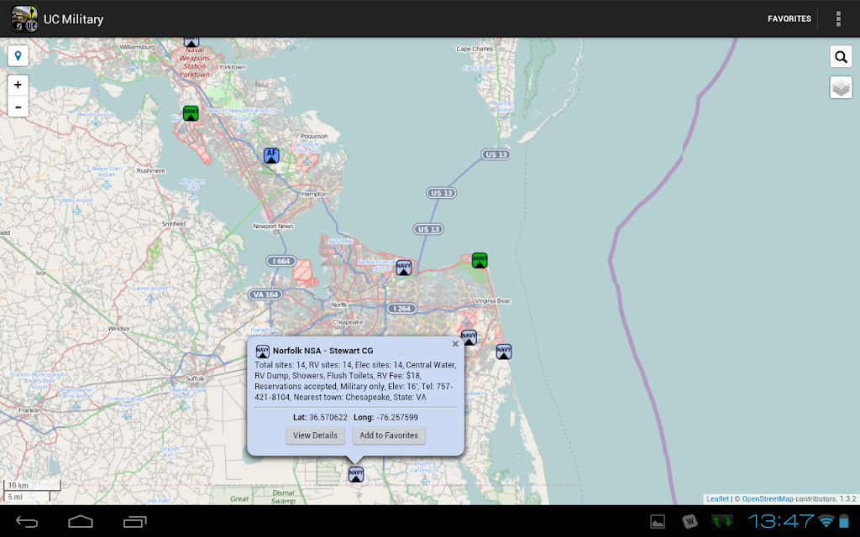Click the Windsor label
The width and height of the screenshot is (860, 537).
coord(118,329)
